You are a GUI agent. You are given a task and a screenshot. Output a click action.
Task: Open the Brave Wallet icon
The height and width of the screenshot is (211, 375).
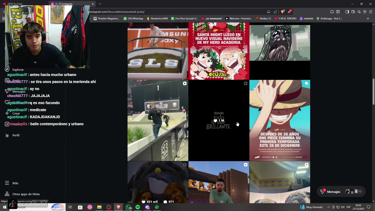[x=353, y=12]
